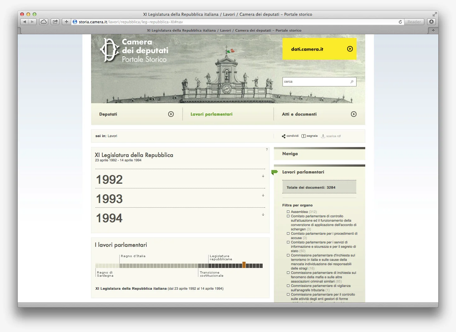Screen dimensions: 456x332
Task: Click the arrow icon on dati.camera.it banner
Action: pos(350,49)
